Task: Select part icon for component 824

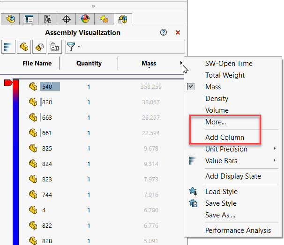Action: point(33,164)
